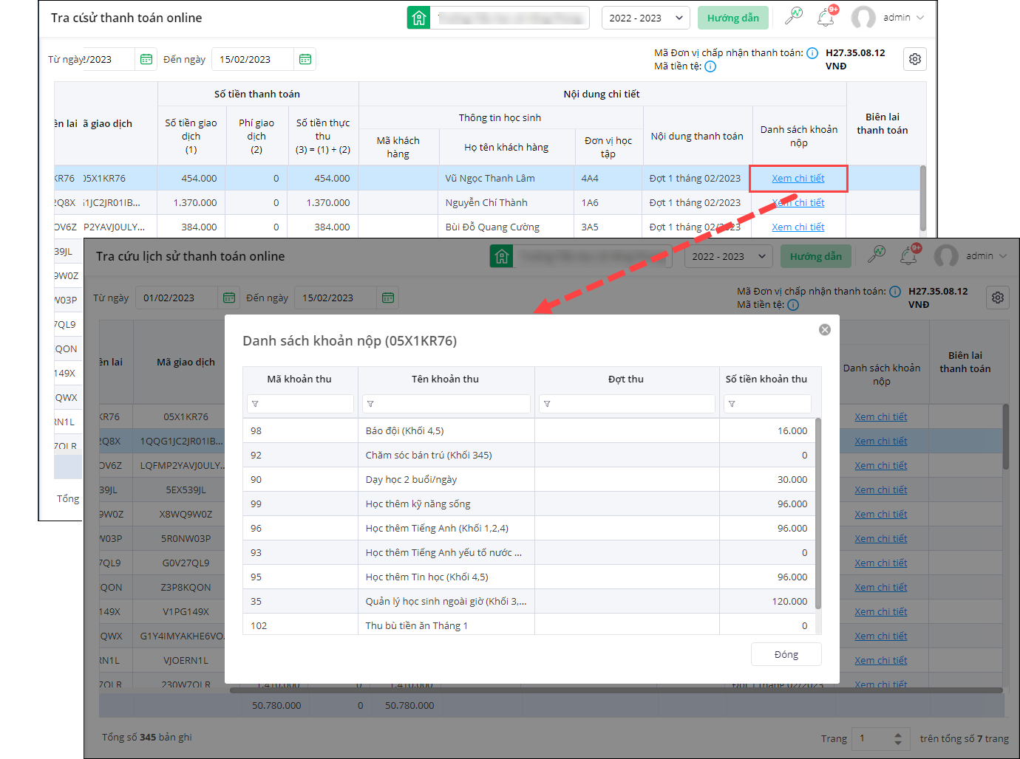Click 1.370.000 under Số tiền giao dịch, back window
The width and height of the screenshot is (1020, 759).
[195, 202]
